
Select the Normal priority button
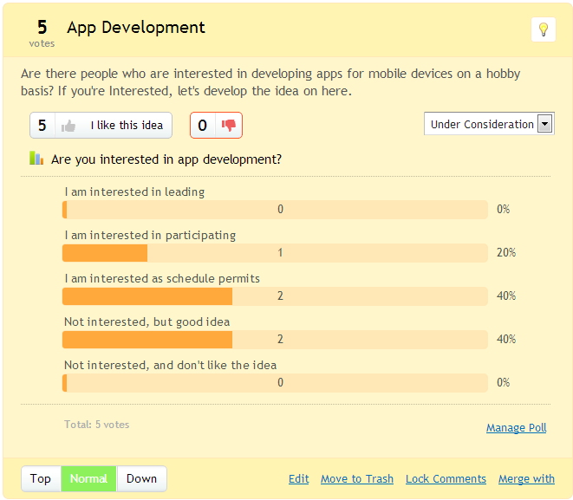(88, 478)
